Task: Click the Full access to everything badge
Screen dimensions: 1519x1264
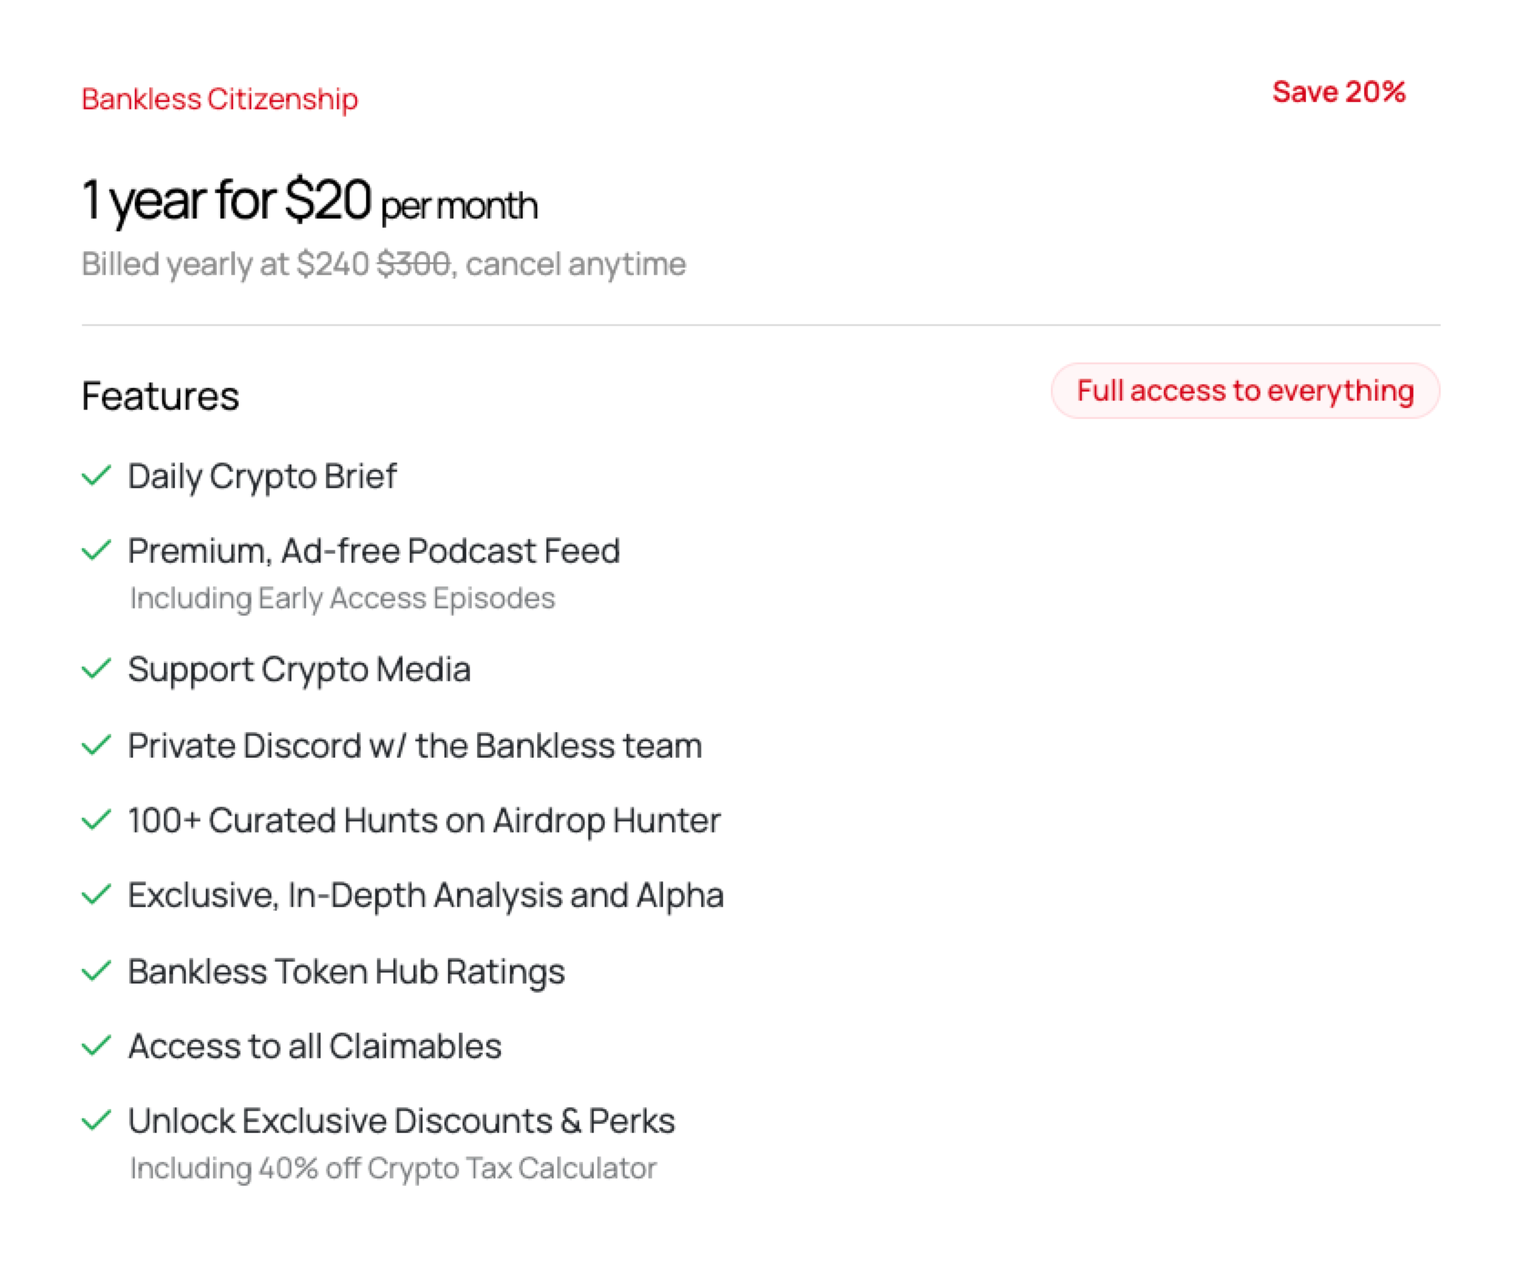Action: [x=1245, y=391]
